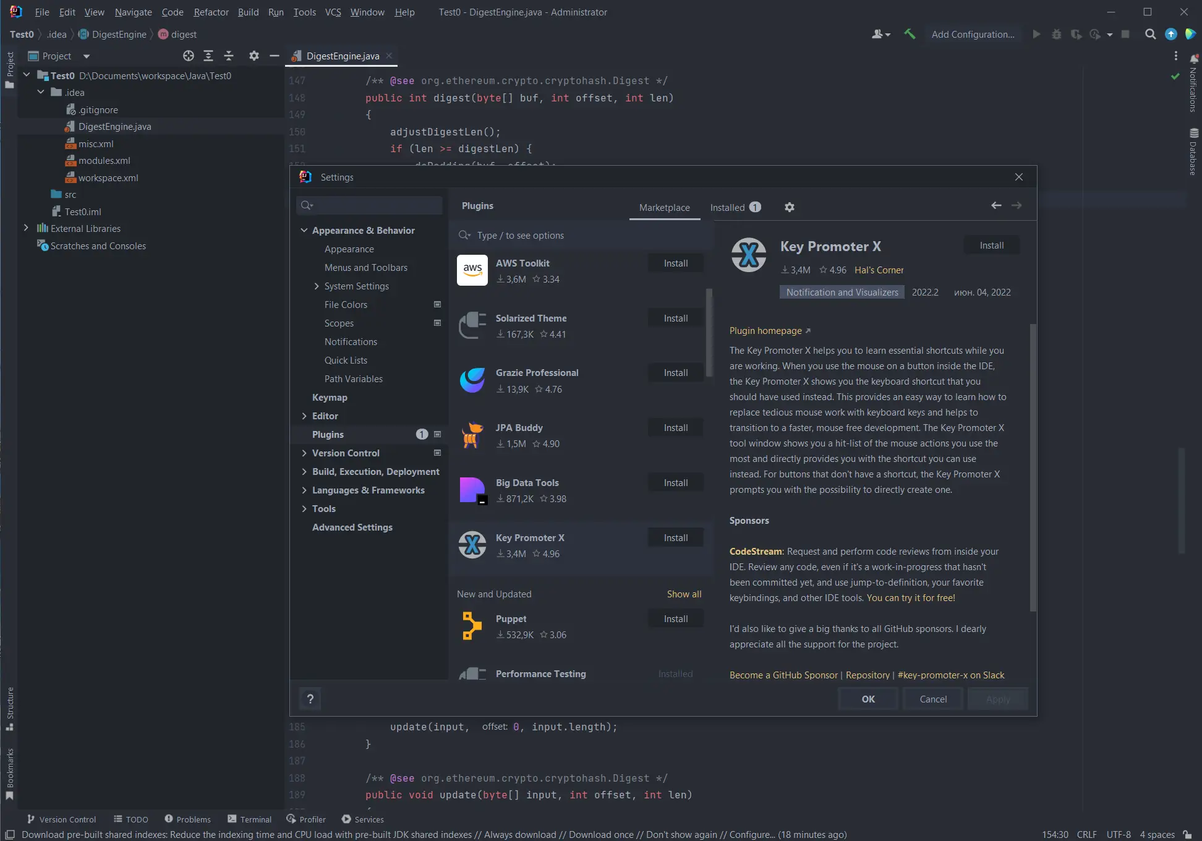Screen dimensions: 1202x841
Task: Expand the Editor settings section
Action: click(304, 416)
